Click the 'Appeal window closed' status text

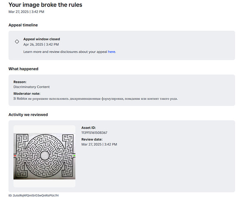[x=41, y=39]
